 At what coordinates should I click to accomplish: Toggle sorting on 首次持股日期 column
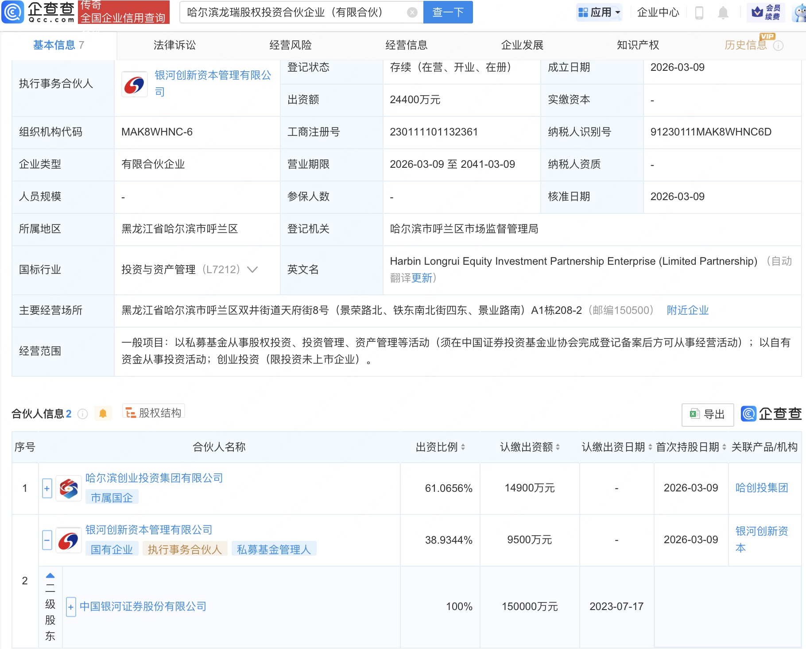click(x=724, y=448)
